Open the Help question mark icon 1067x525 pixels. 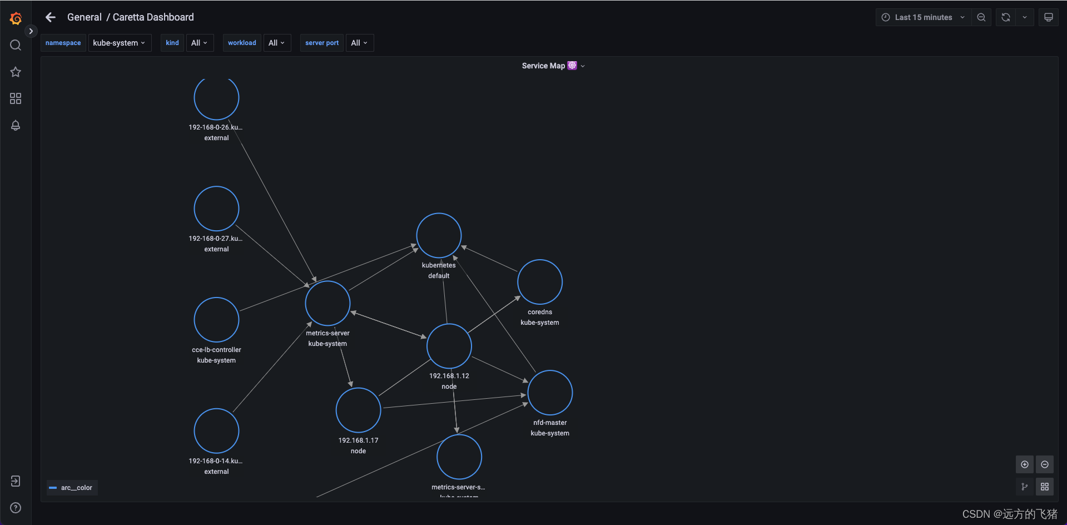tap(16, 508)
